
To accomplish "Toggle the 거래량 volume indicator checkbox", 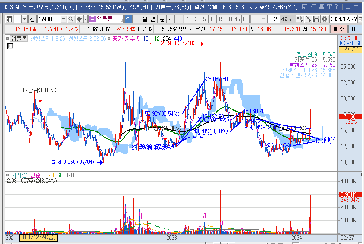I will point(8,175).
